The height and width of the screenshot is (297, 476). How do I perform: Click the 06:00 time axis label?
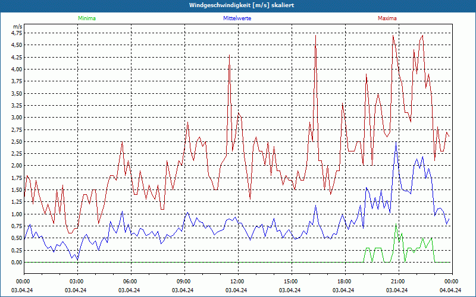[x=130, y=281]
